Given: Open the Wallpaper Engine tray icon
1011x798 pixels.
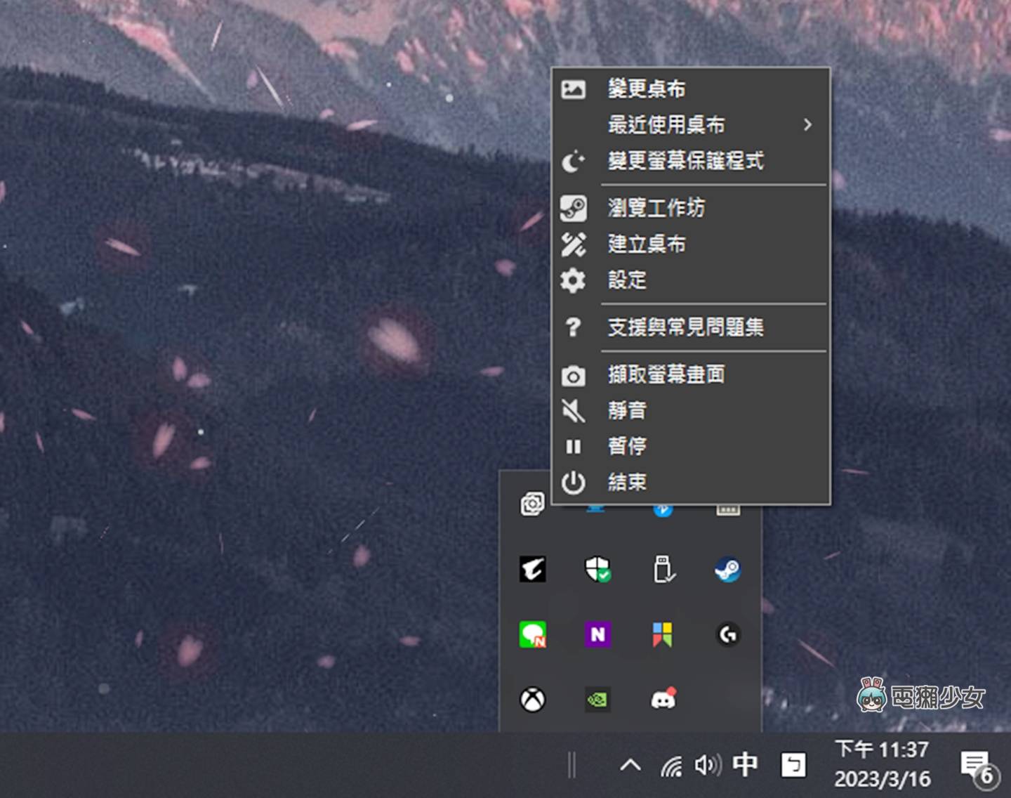Looking at the screenshot, I should 534,504.
